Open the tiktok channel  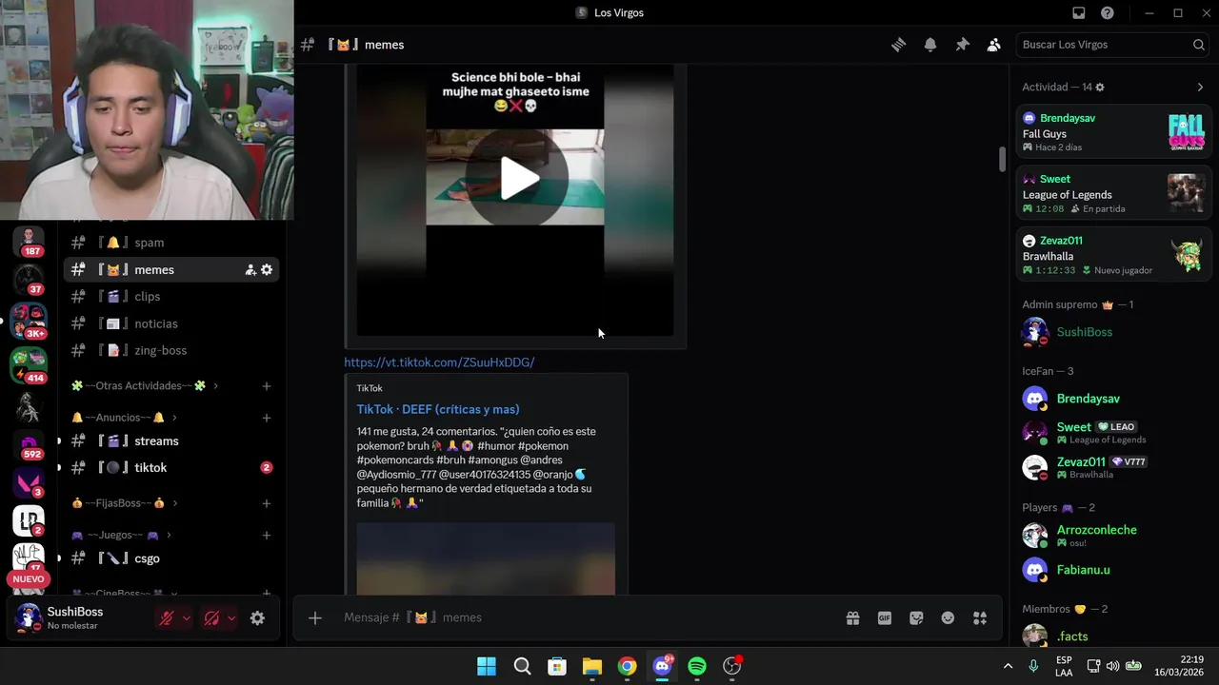pos(171,467)
